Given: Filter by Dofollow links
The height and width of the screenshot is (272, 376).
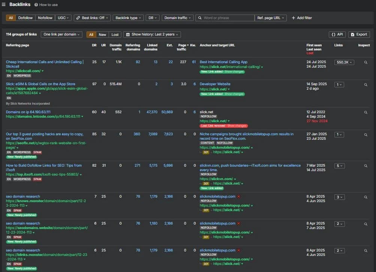Looking at the screenshot, I should click(25, 18).
